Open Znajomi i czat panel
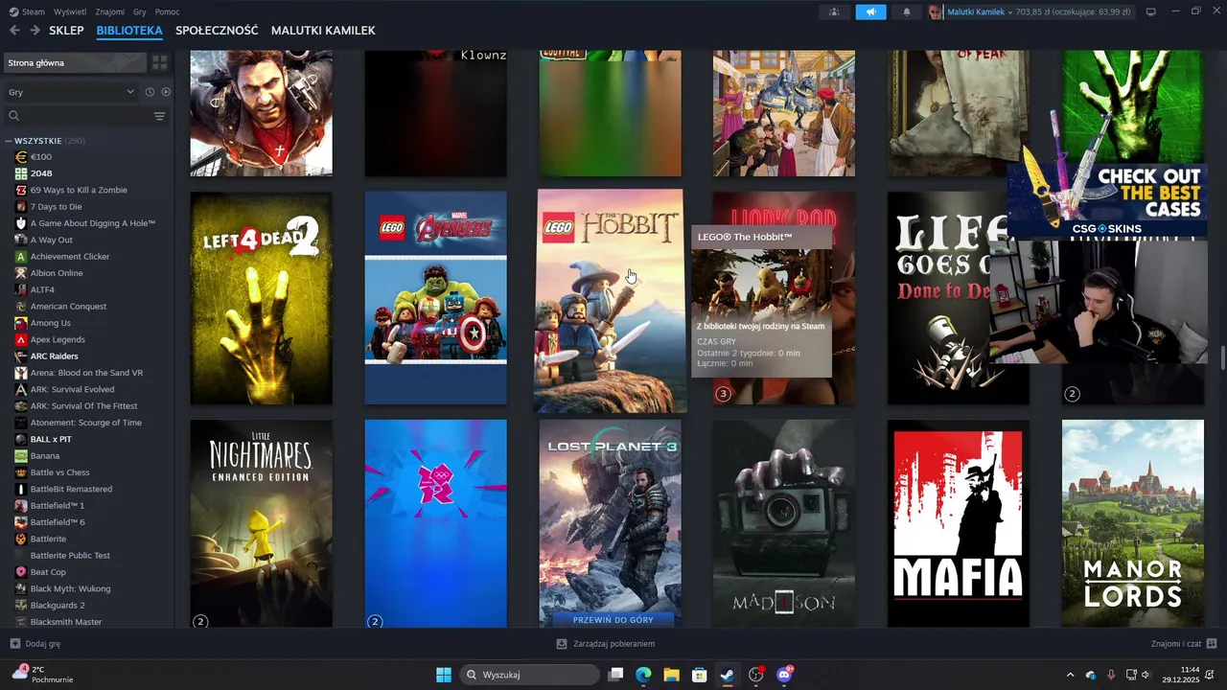The height and width of the screenshot is (690, 1227). [1184, 644]
